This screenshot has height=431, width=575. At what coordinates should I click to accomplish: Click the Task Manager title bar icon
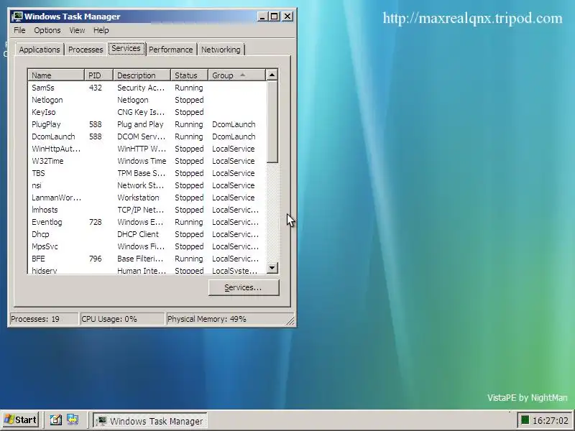click(17, 17)
